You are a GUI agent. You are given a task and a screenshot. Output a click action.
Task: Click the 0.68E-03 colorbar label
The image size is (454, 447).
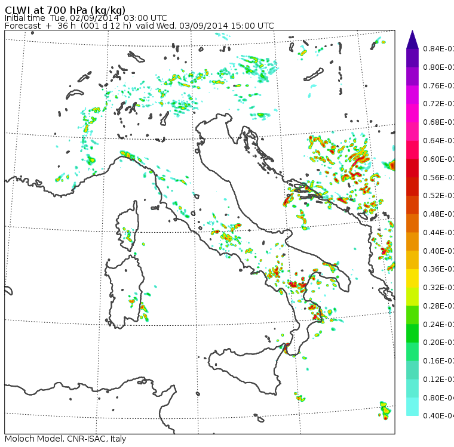click(438, 122)
